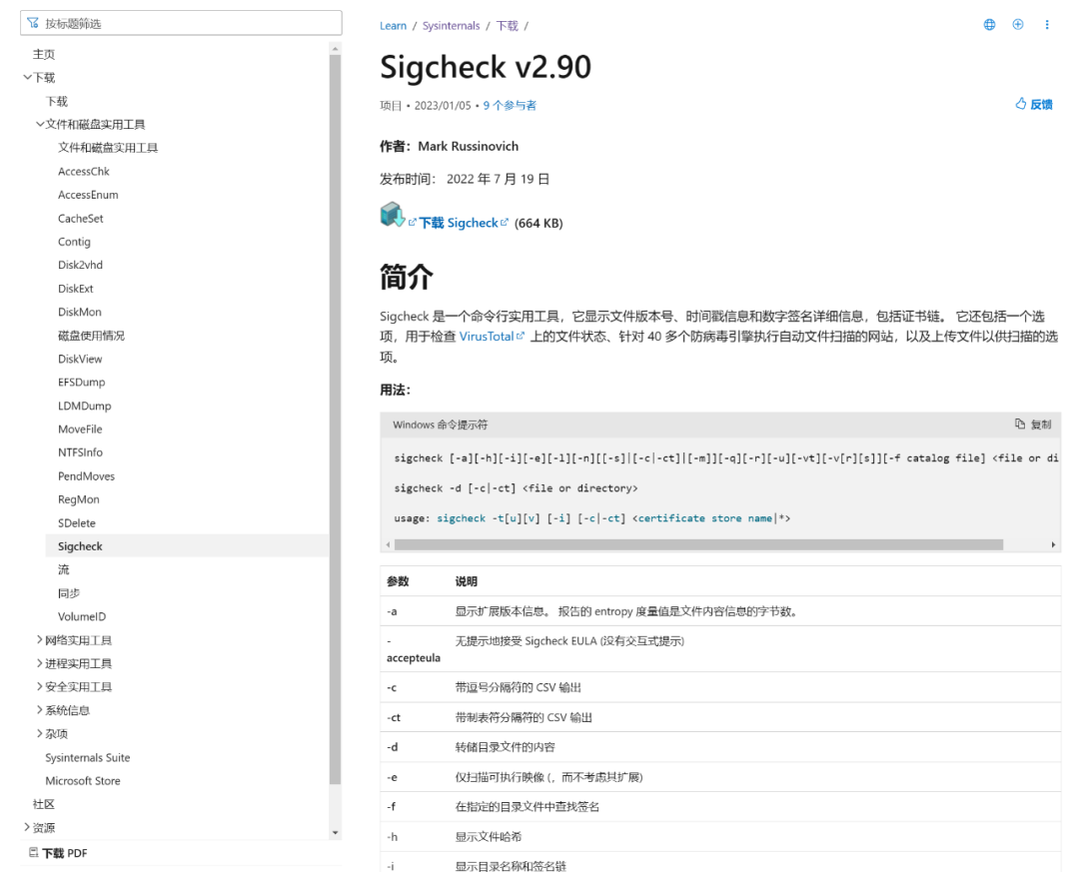Click the globe language icon
Image resolution: width=1079 pixels, height=872 pixels.
[989, 25]
